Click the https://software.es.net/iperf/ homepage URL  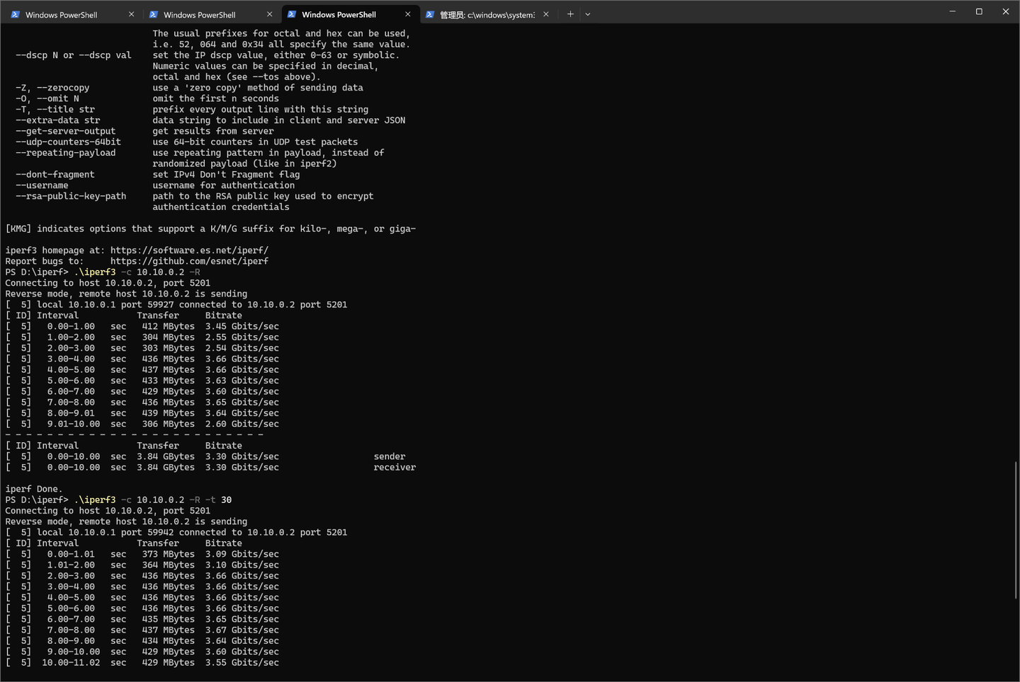189,250
